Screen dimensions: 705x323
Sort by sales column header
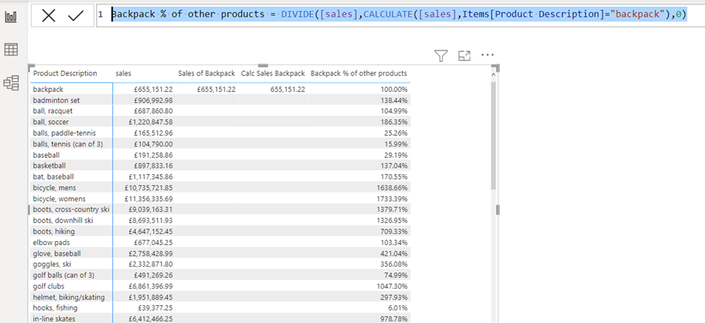pos(123,73)
